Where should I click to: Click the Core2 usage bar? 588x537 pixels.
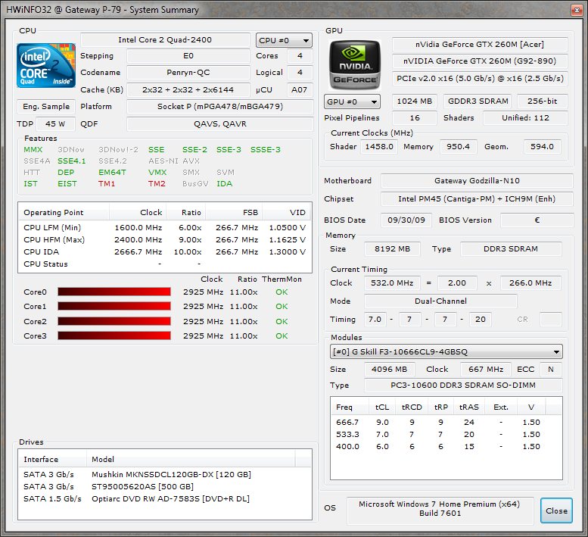[114, 321]
